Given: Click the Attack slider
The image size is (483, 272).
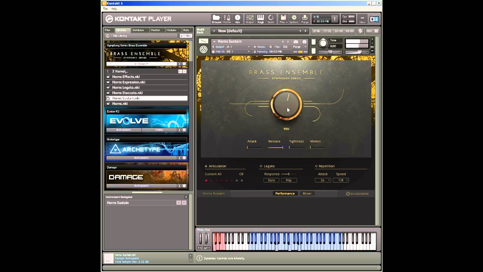Looking at the screenshot, I should point(254,147).
